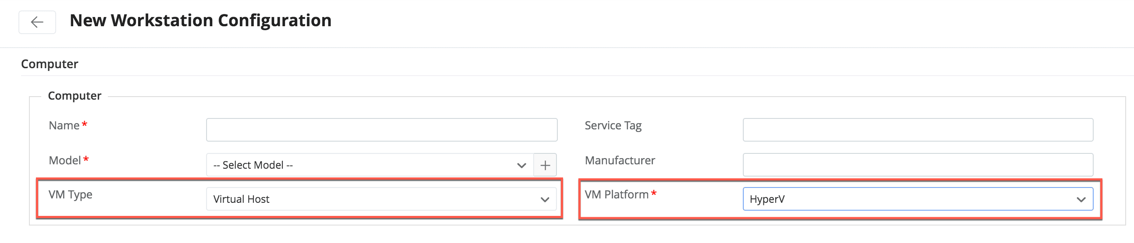Click the Model field label
1134x243 pixels.
[x=65, y=160]
